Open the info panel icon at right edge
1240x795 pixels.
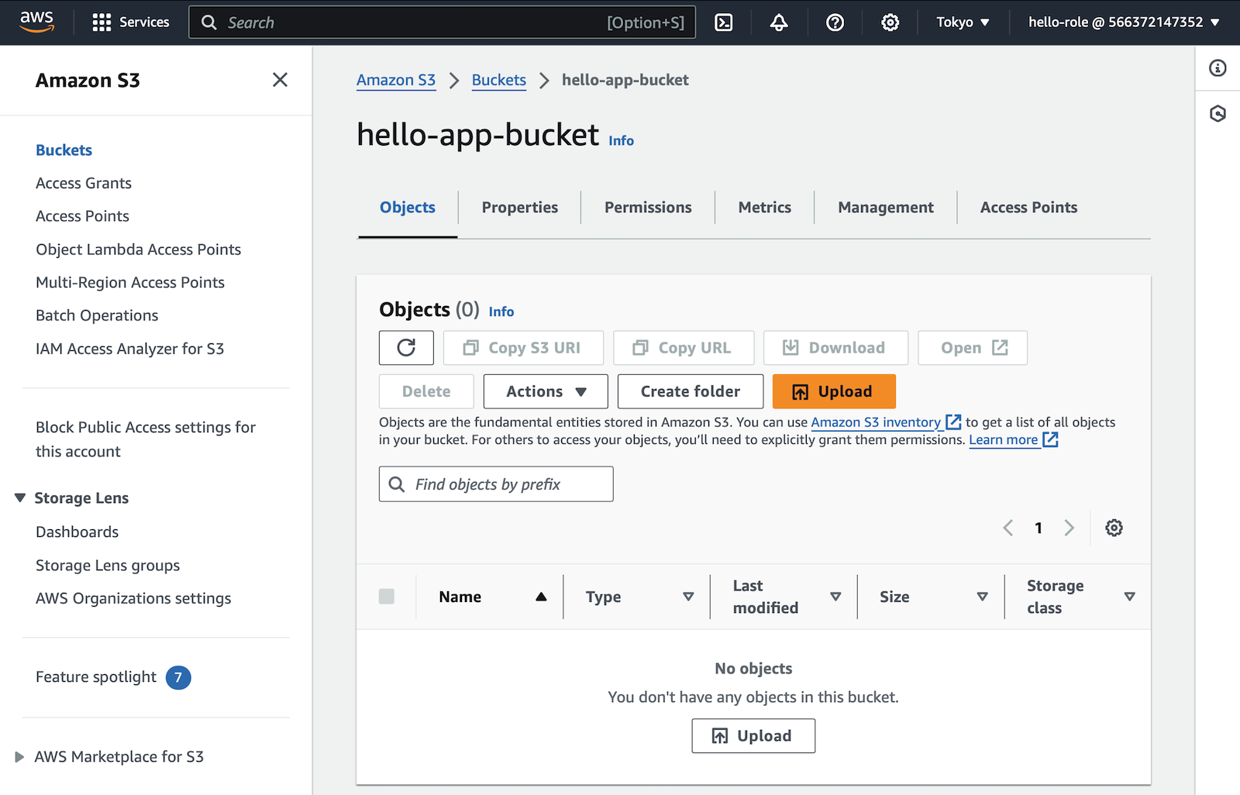tap(1218, 68)
